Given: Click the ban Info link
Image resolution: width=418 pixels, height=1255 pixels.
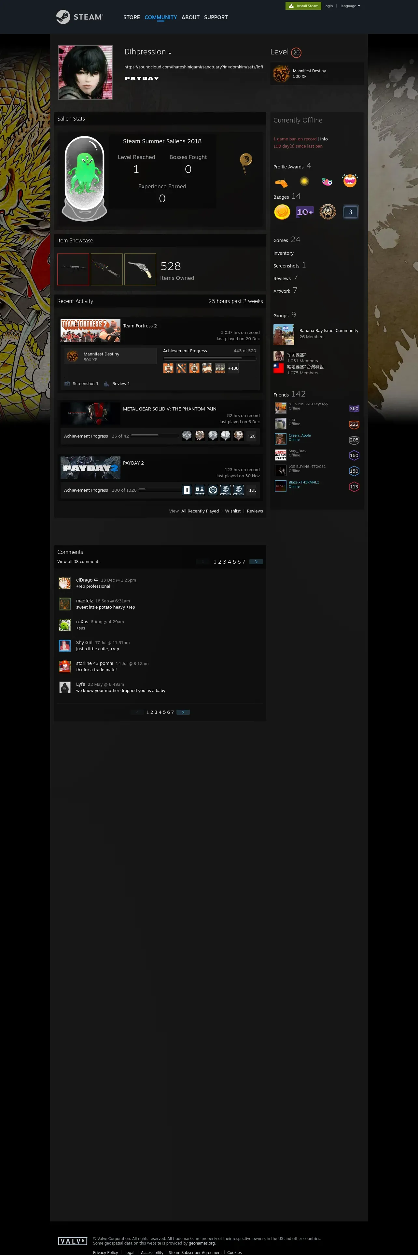Looking at the screenshot, I should (324, 139).
